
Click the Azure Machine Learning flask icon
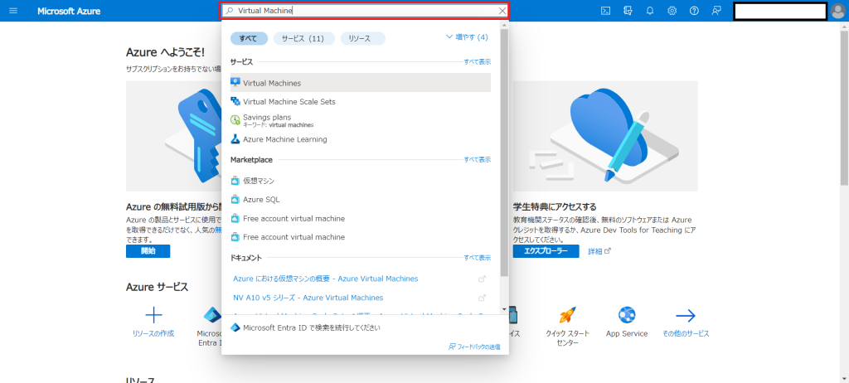coord(235,139)
